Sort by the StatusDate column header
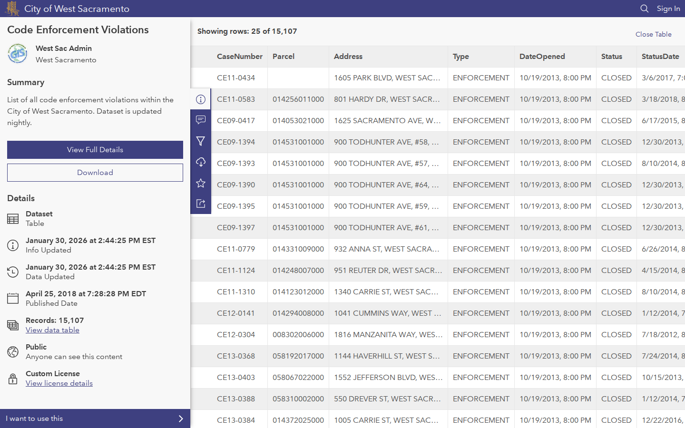685x428 pixels. 660,57
